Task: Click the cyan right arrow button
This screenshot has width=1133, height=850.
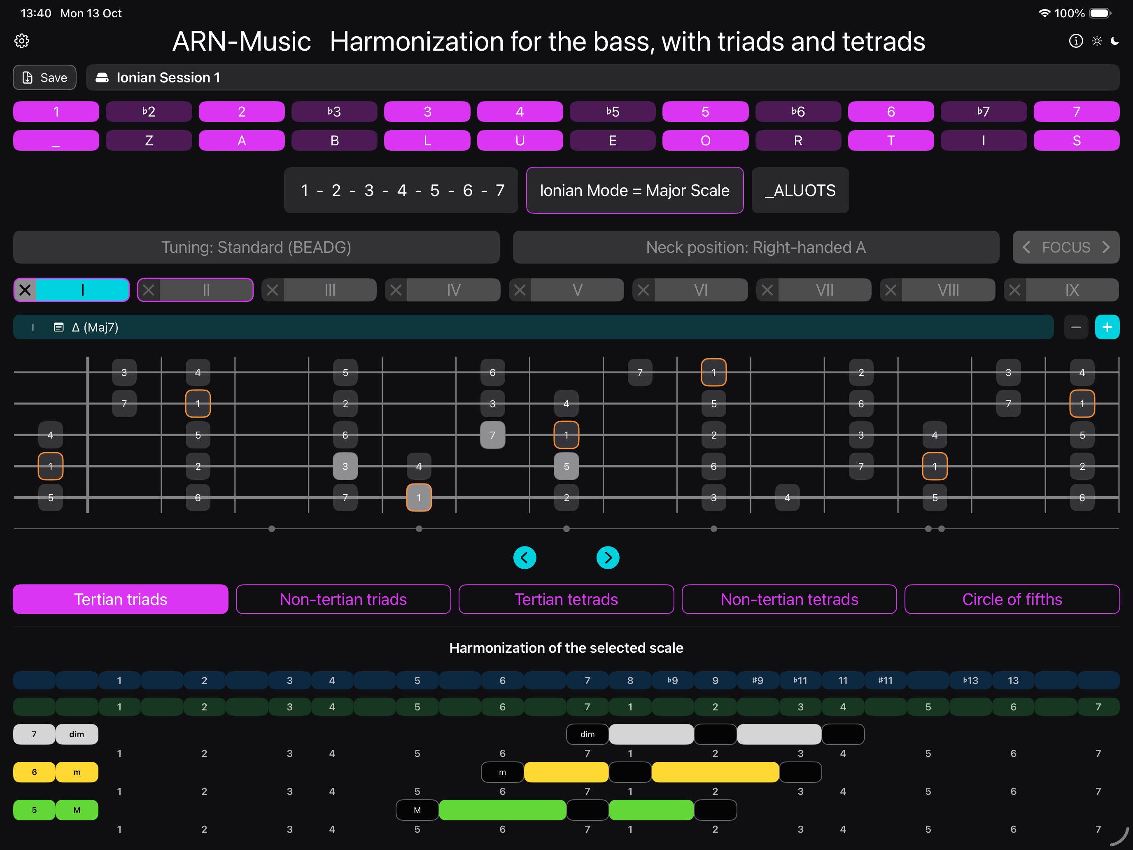Action: pos(608,558)
